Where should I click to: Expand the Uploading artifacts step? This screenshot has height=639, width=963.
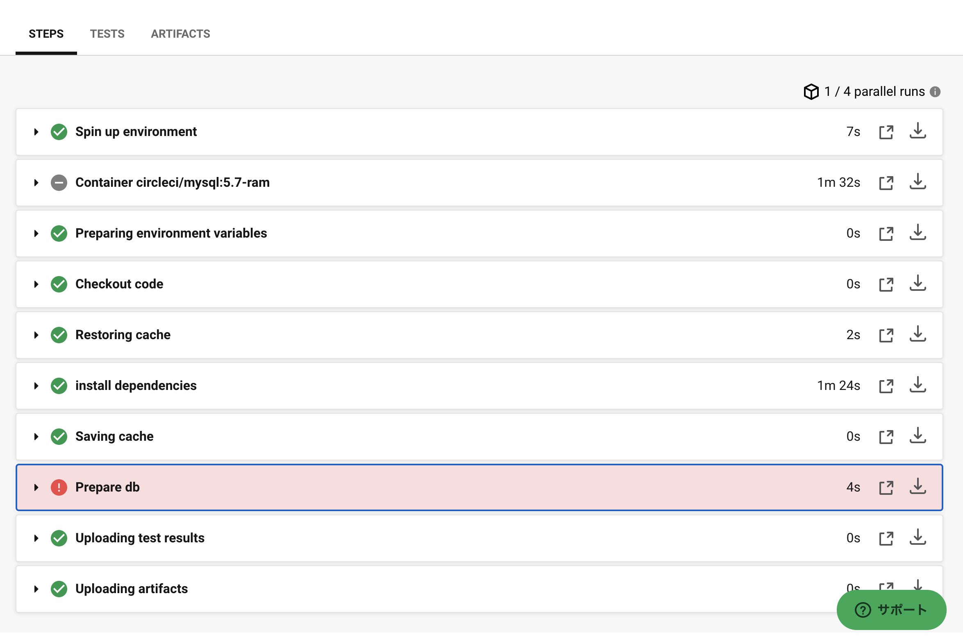[x=36, y=589]
